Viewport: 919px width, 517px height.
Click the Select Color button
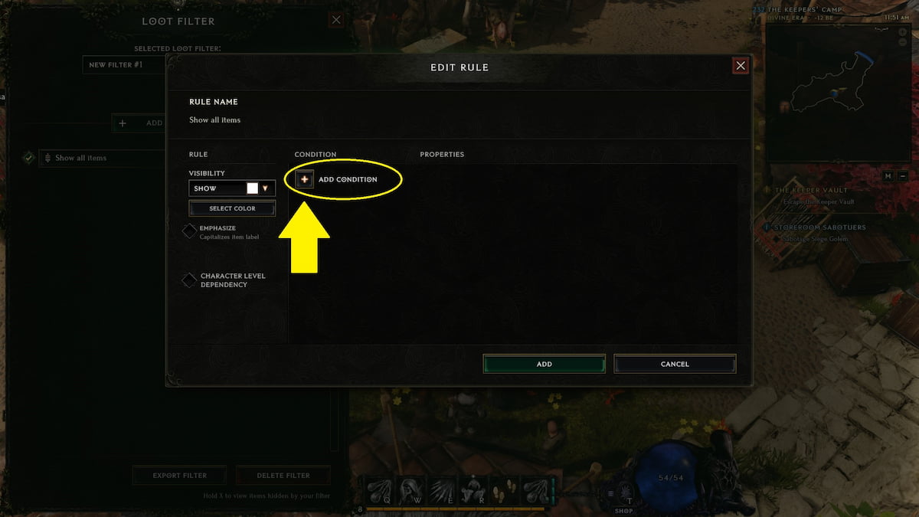[x=232, y=208]
